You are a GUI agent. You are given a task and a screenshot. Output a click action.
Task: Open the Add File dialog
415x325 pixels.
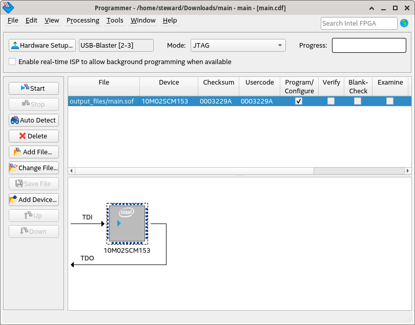point(34,152)
